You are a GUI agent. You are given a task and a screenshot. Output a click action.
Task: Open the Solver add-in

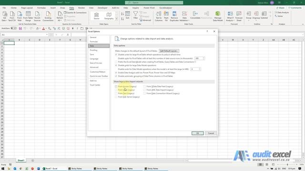click(x=279, y=16)
